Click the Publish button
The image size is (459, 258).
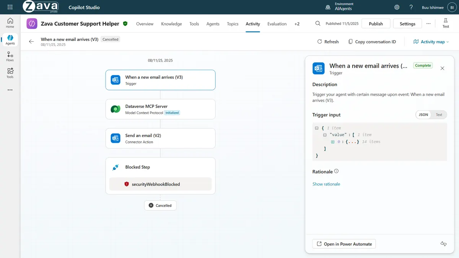click(x=376, y=23)
